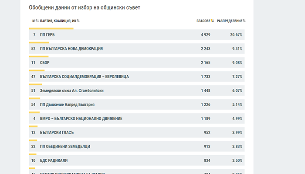Click the 5.14% distribution value

click(x=237, y=105)
